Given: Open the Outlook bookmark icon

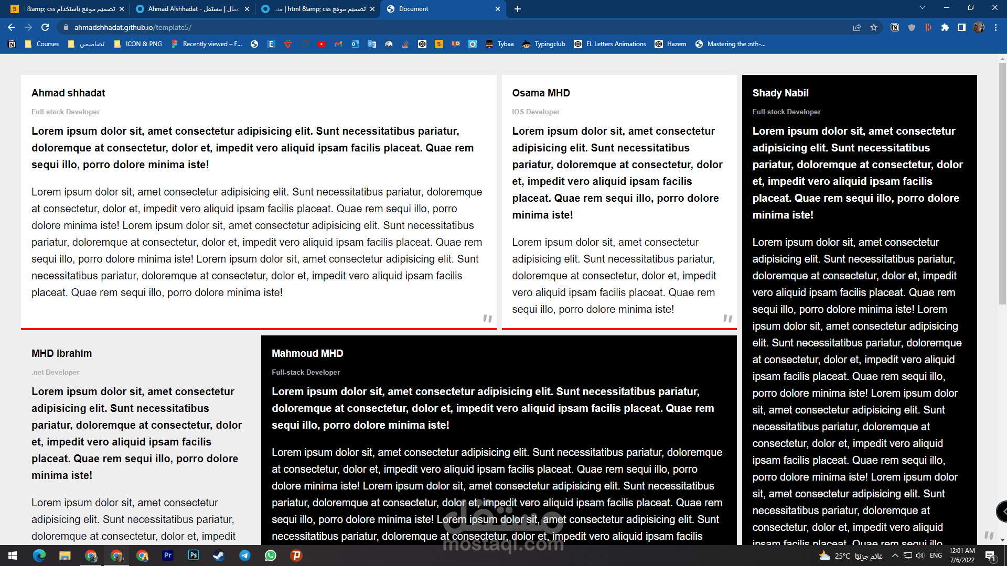Looking at the screenshot, I should click(x=355, y=44).
